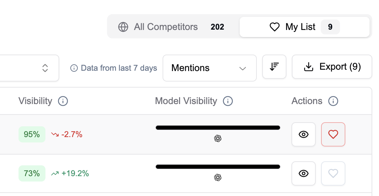The width and height of the screenshot is (379, 196).
Task: Select the My List tab
Action: tap(304, 27)
